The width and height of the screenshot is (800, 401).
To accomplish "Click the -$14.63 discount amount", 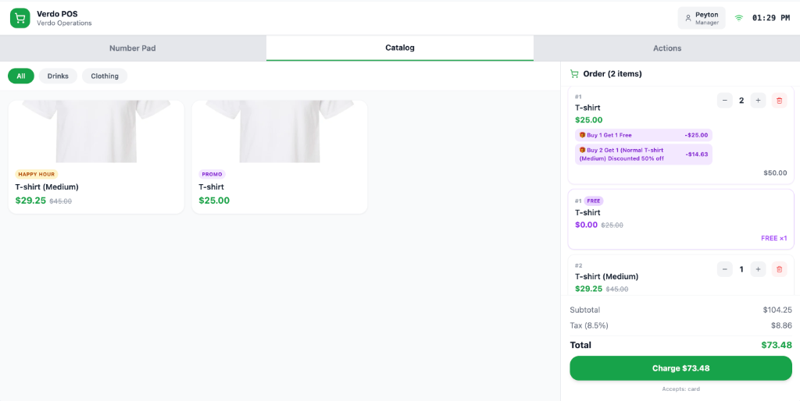I will coord(697,154).
